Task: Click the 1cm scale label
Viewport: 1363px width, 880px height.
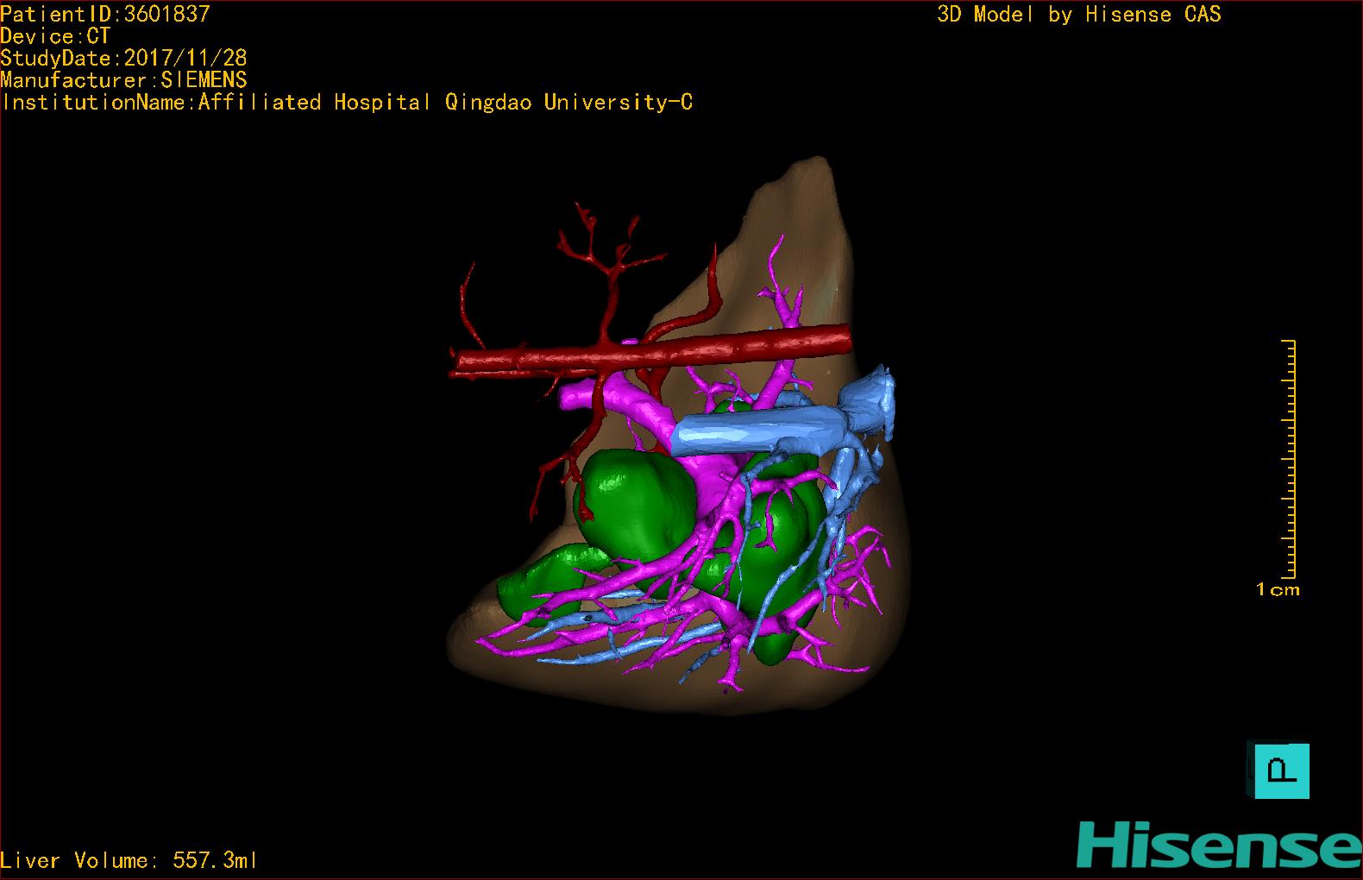Action: pyautogui.click(x=1278, y=590)
